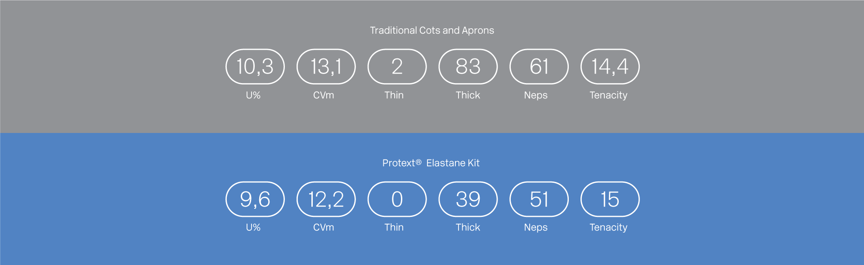
Task: Click the CVm label under 13,1
Action: (x=324, y=95)
